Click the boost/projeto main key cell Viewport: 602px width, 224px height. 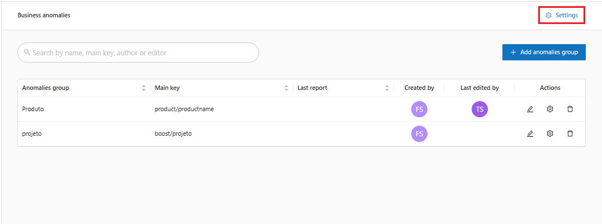click(173, 134)
